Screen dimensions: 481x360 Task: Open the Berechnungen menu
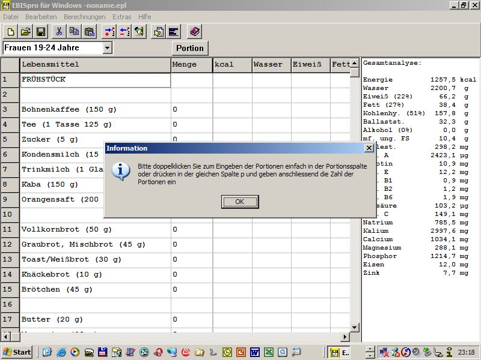pyautogui.click(x=84, y=17)
